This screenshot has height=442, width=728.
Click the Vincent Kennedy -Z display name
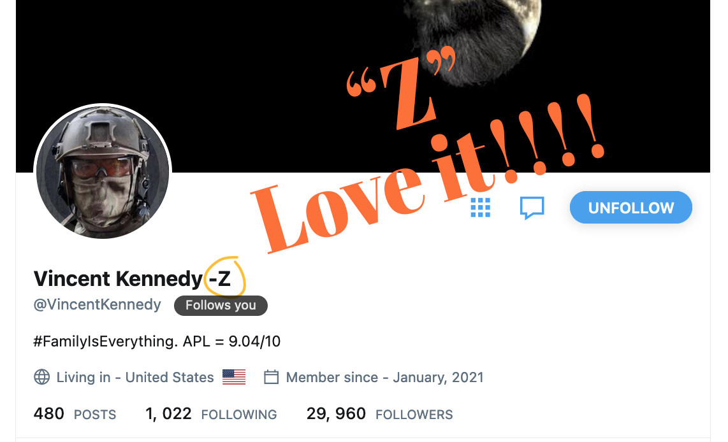132,279
